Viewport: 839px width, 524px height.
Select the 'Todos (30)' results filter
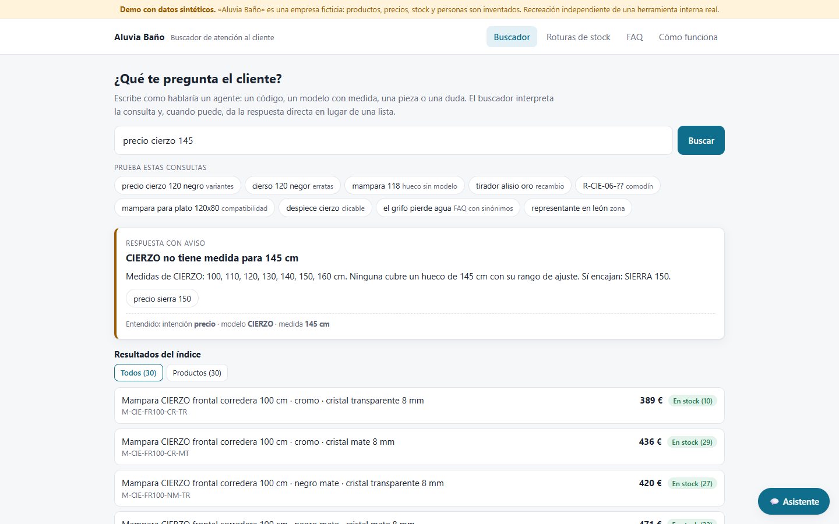[x=139, y=373]
